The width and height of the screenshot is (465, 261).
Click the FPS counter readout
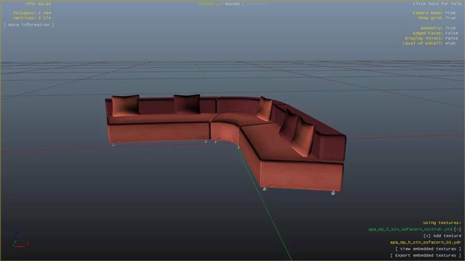pyautogui.click(x=38, y=4)
